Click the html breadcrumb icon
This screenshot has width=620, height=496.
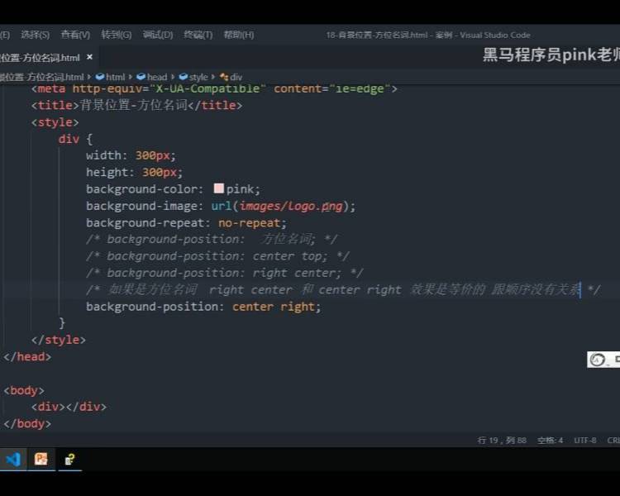click(100, 77)
